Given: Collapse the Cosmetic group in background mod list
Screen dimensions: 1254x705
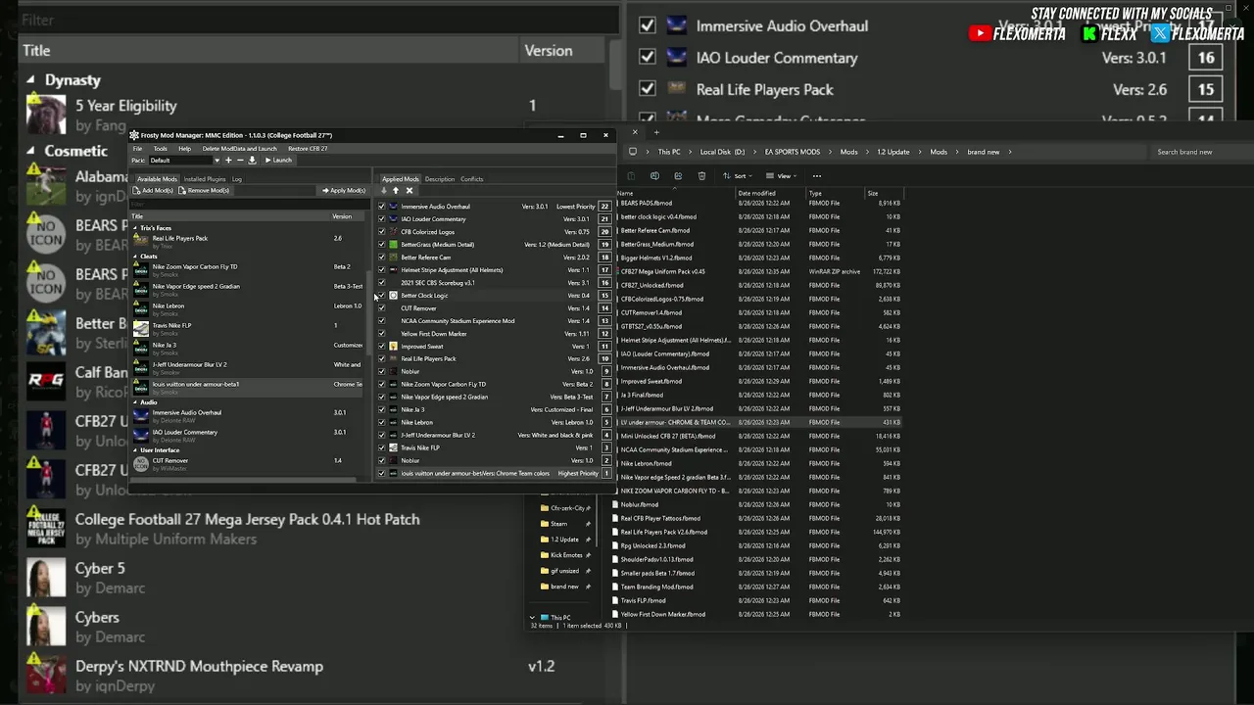Looking at the screenshot, I should point(30,151).
